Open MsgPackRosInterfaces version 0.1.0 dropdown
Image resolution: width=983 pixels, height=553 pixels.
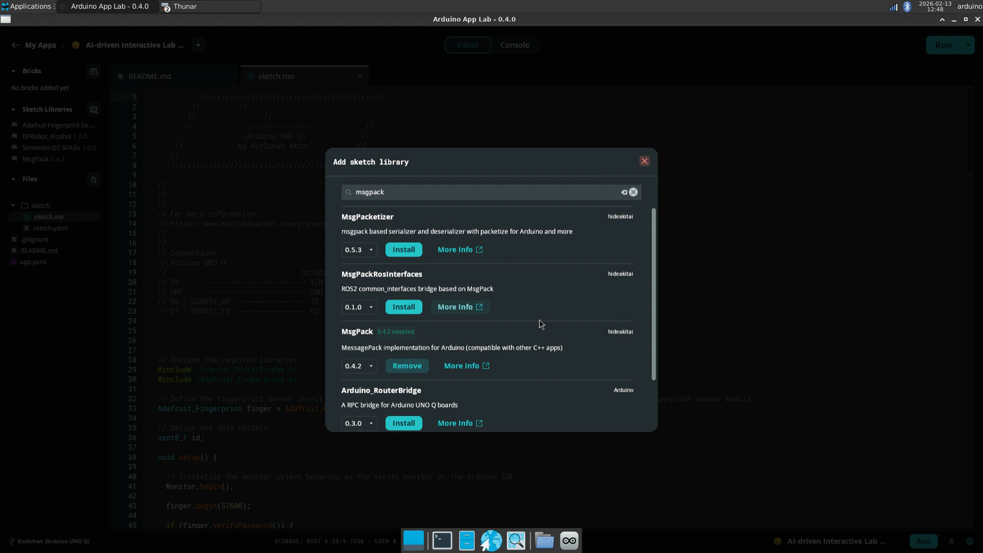click(x=359, y=307)
